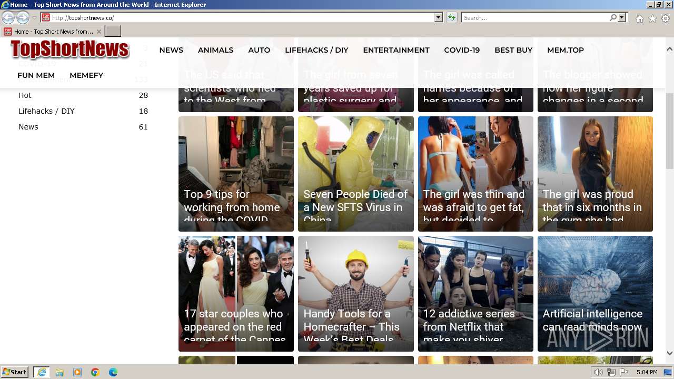Open the recent pages dropdown arrow
The image size is (674, 379).
pos(34,17)
